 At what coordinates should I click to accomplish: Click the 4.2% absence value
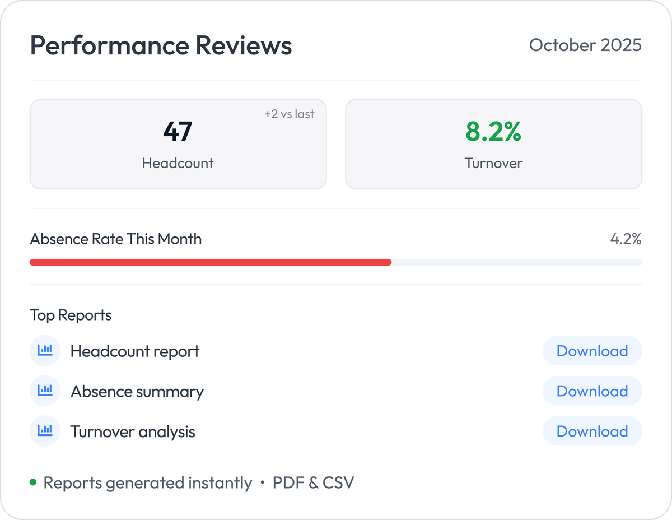pos(627,239)
